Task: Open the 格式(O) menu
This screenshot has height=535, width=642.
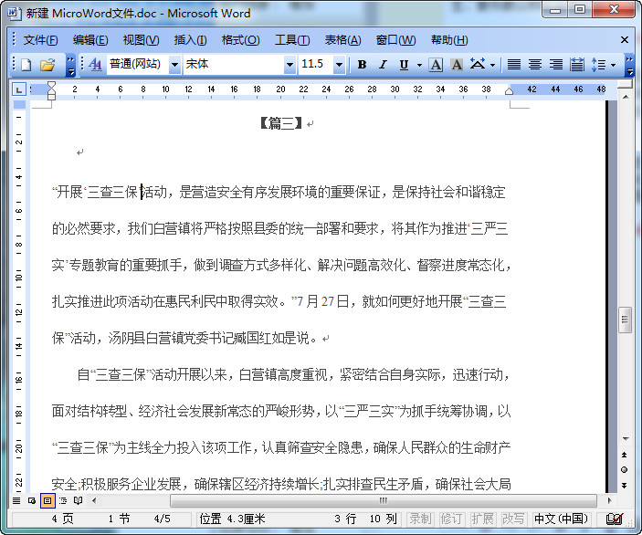Action: 240,40
